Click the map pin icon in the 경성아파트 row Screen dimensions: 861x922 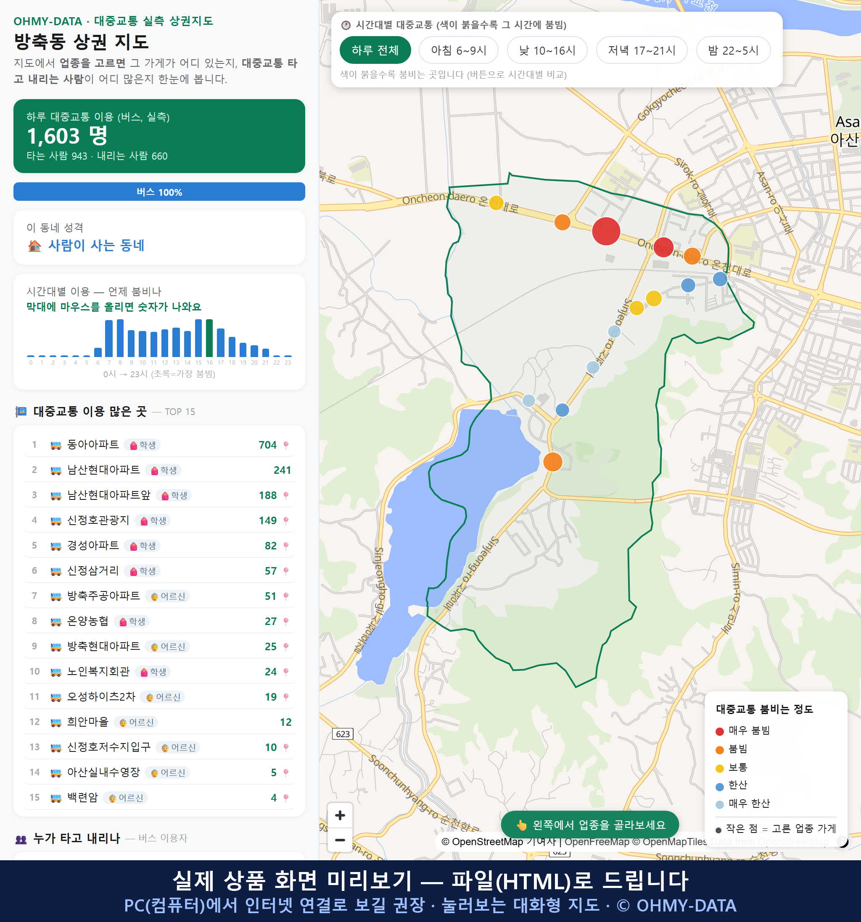click(286, 546)
